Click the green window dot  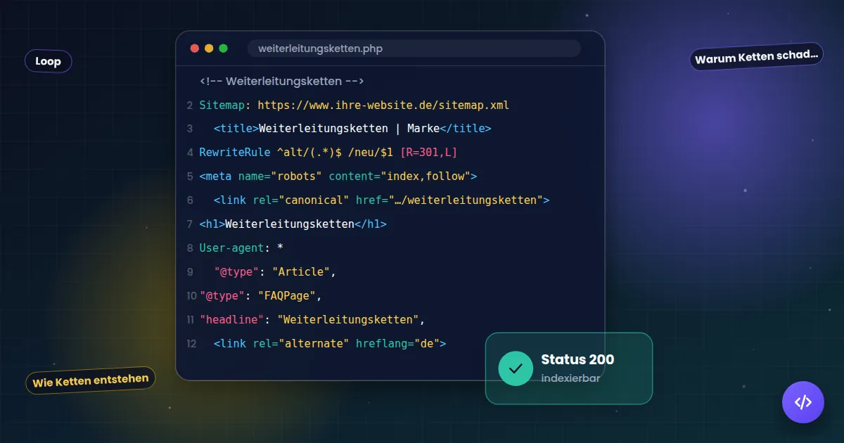click(224, 49)
